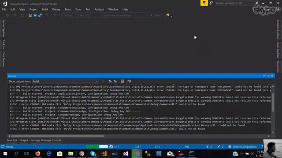Open File Explorer from the taskbar
The image size is (282, 158).
[x=70, y=154]
